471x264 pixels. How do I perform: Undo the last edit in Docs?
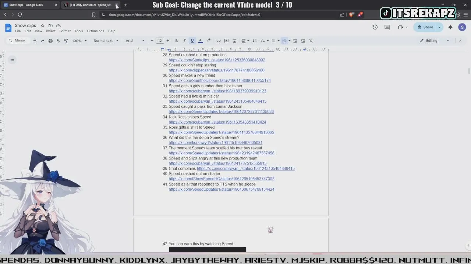35,41
